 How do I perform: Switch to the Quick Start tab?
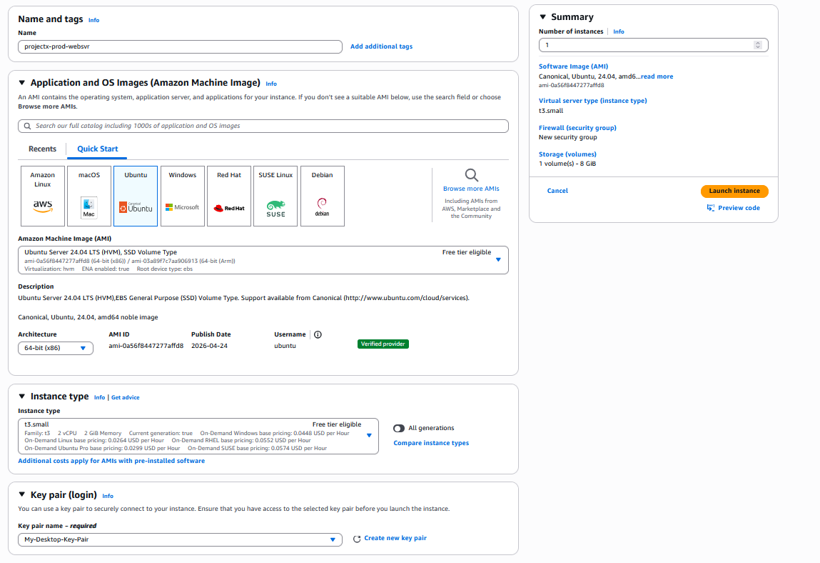97,149
